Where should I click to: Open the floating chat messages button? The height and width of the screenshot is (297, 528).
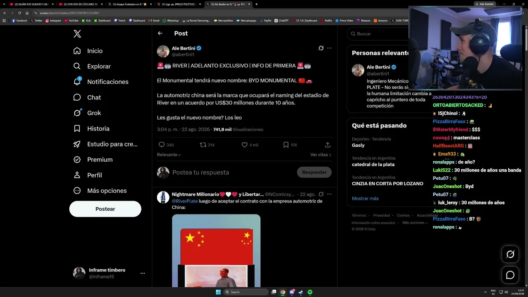(510, 275)
